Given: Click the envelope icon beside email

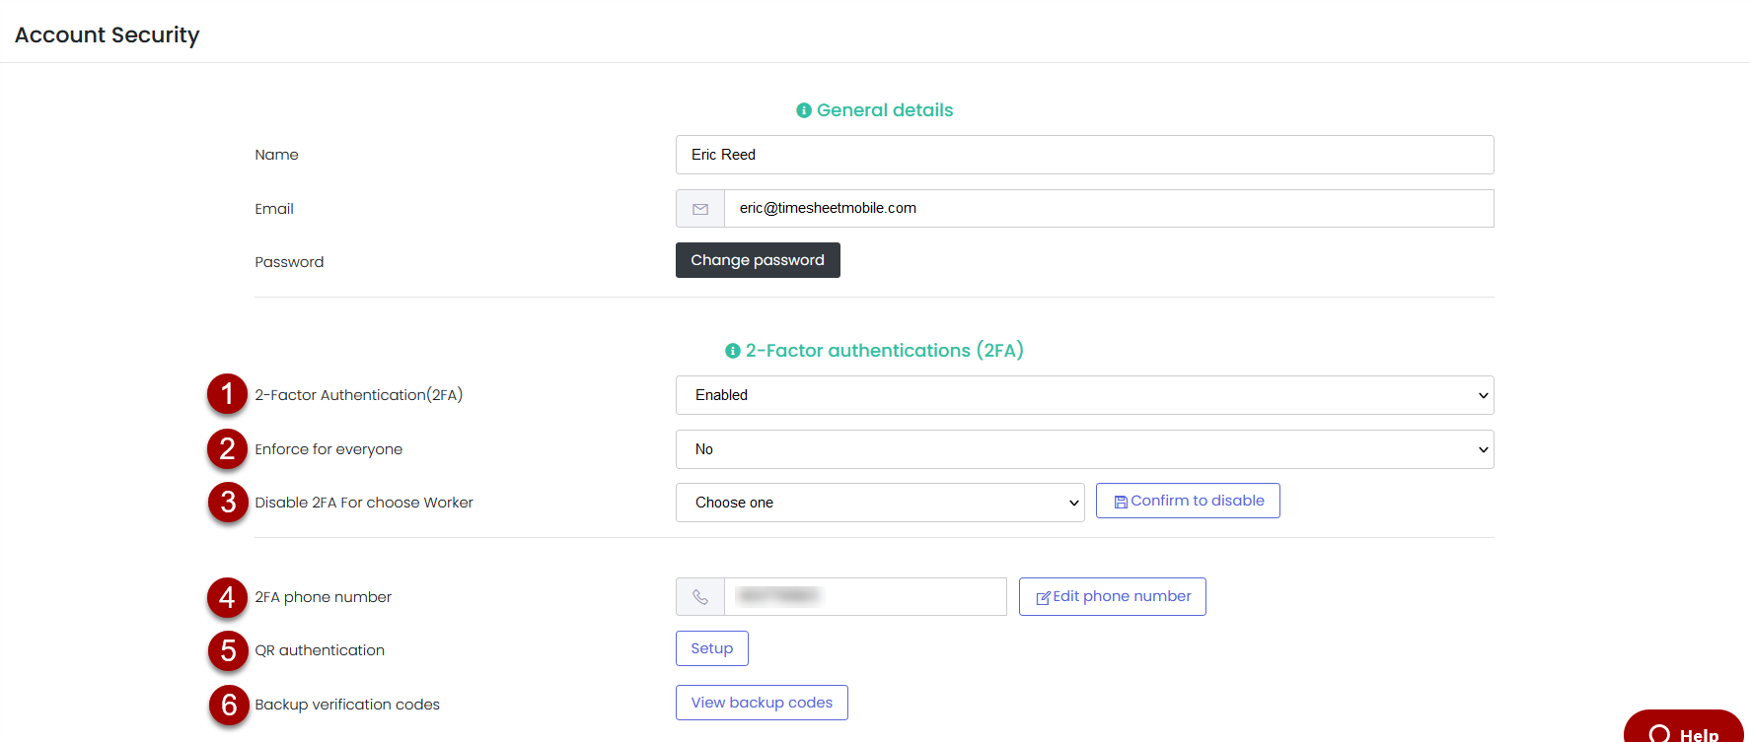Looking at the screenshot, I should tap(700, 209).
